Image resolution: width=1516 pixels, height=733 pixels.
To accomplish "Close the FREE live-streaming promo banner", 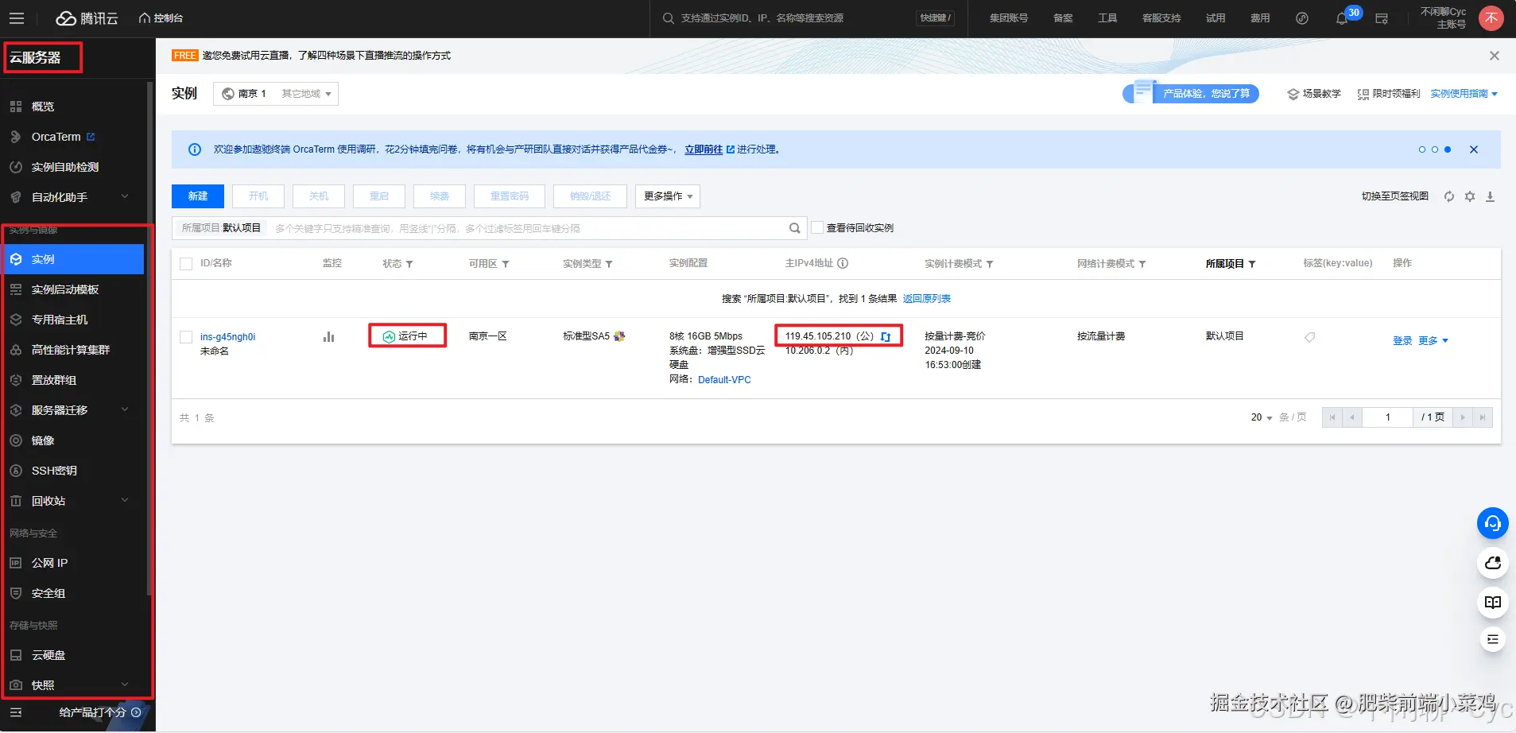I will [1495, 56].
